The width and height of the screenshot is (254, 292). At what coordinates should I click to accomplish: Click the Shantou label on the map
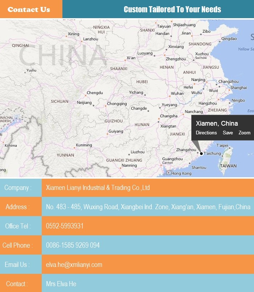[199, 167]
